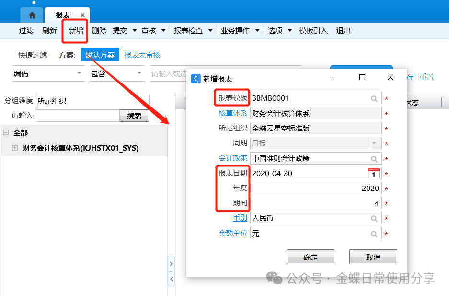449x296 pixels.
Task: Click the home icon tab
Action: (32, 15)
